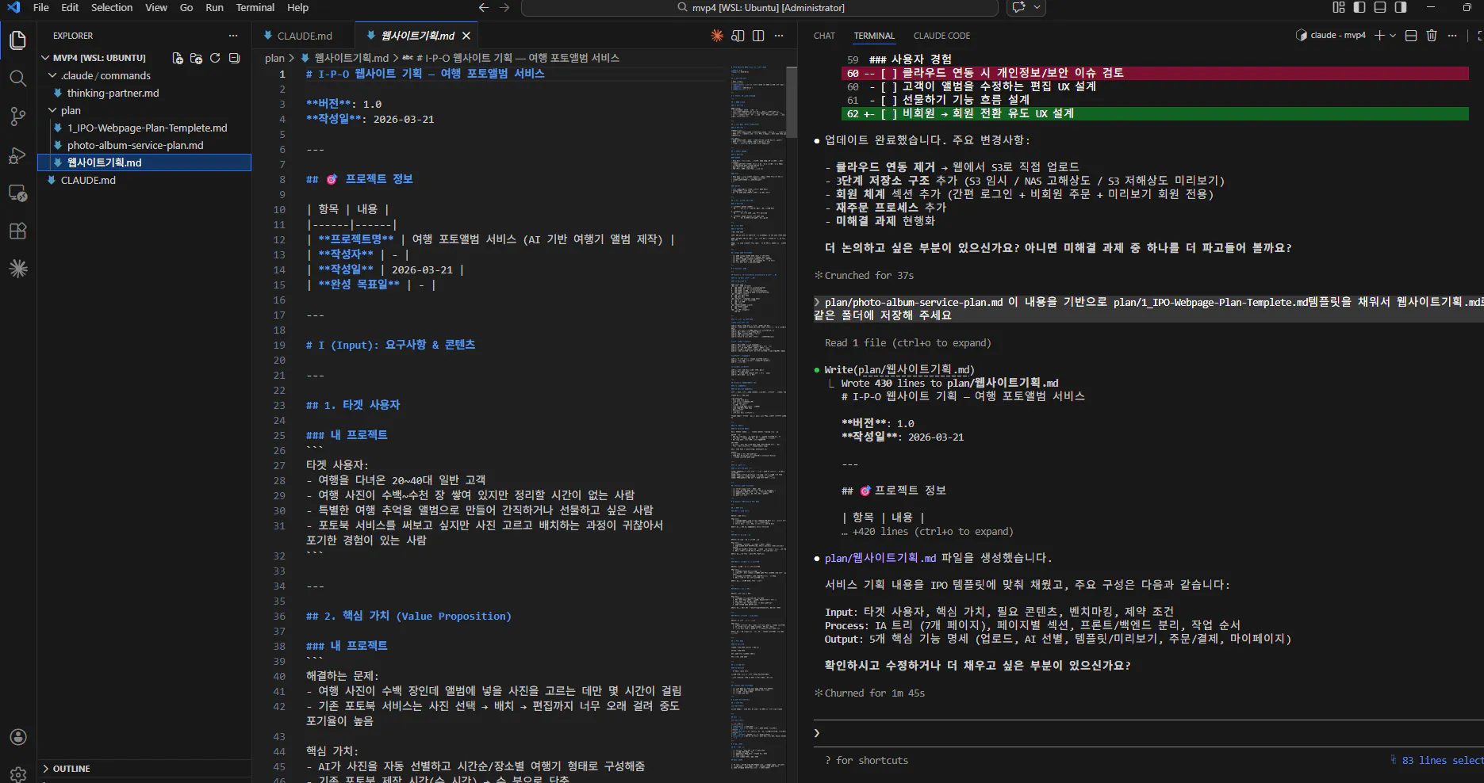Open thinking-partner.md from explorer
1484x783 pixels.
point(113,93)
